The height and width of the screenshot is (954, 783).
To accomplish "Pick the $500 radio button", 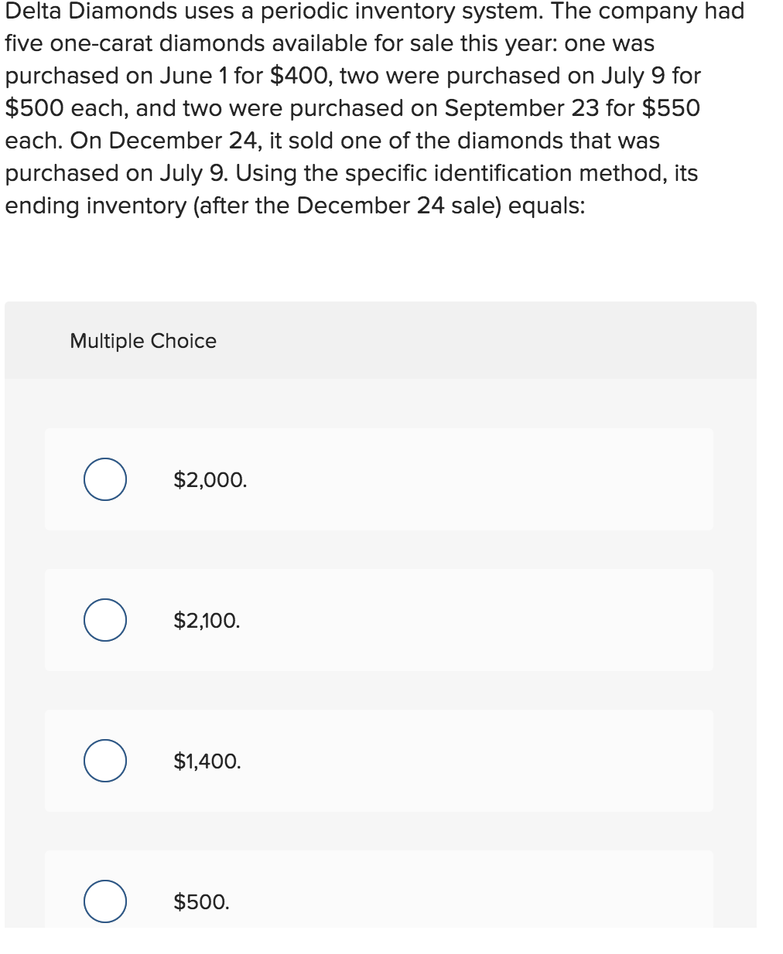I will pyautogui.click(x=105, y=901).
